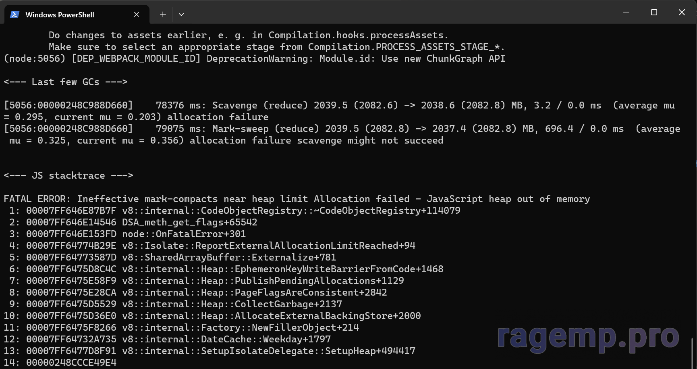Click the Mark-sweep log entry line

point(342,135)
